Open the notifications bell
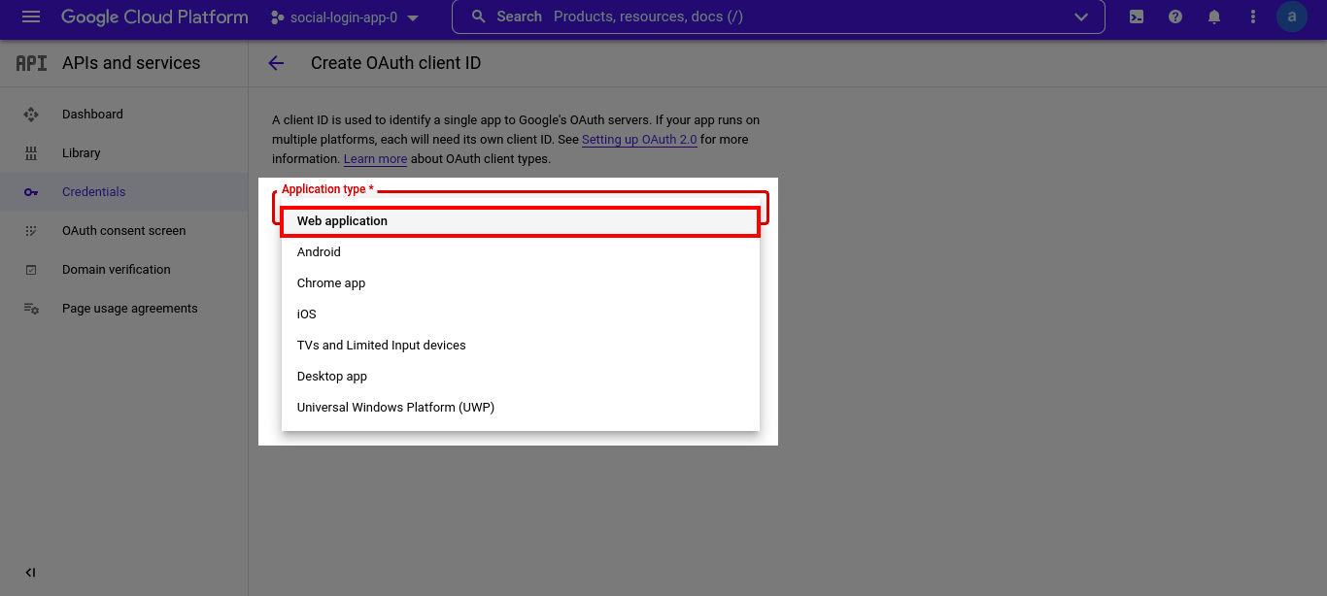 click(x=1214, y=17)
